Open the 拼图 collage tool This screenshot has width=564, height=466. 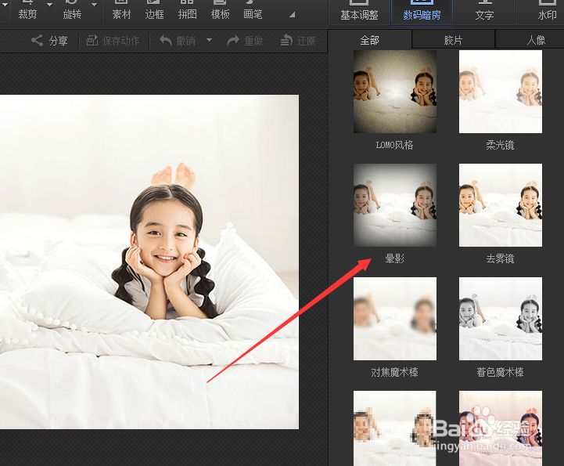pyautogui.click(x=188, y=11)
